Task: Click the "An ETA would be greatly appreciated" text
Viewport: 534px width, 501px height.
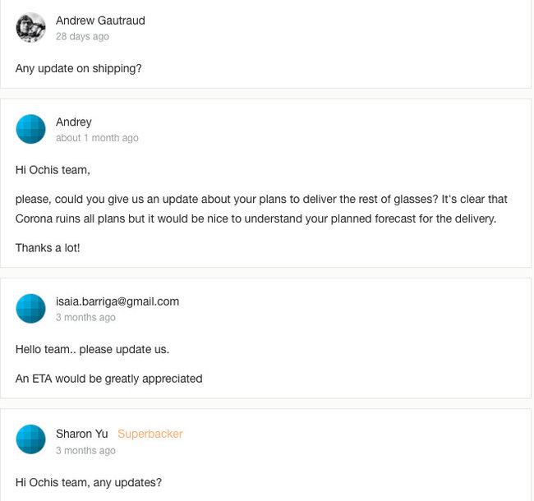Action: pos(108,379)
